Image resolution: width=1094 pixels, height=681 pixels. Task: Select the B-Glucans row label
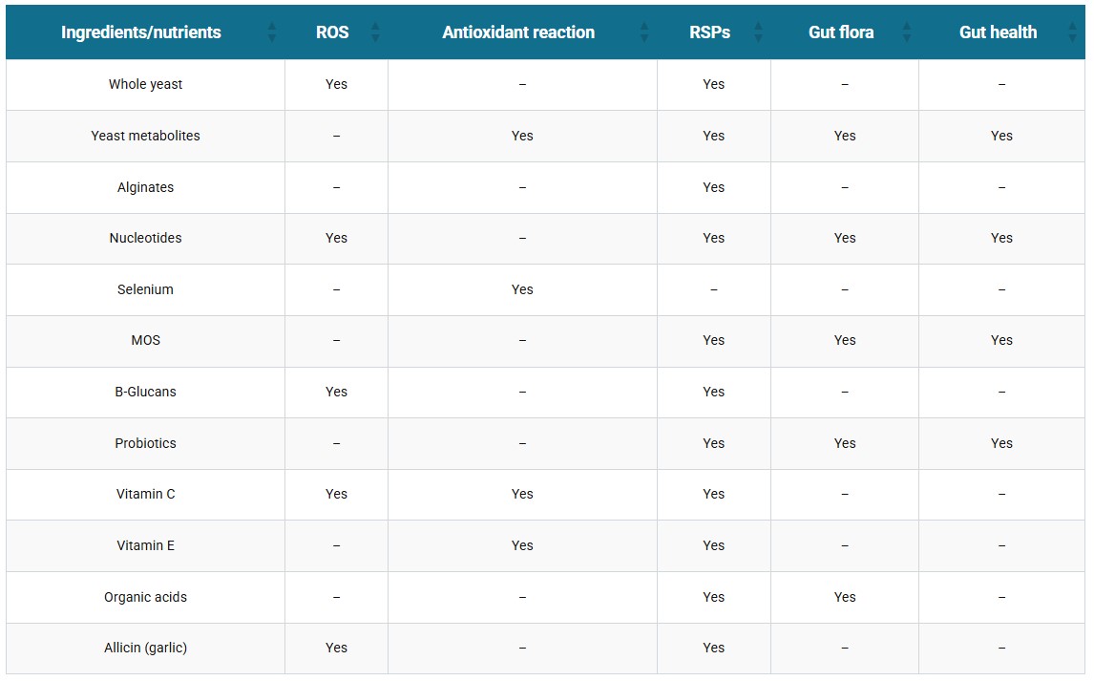point(145,393)
